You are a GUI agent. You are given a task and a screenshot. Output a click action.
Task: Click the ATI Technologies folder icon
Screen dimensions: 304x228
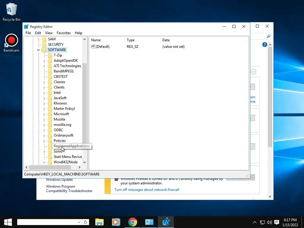point(50,66)
